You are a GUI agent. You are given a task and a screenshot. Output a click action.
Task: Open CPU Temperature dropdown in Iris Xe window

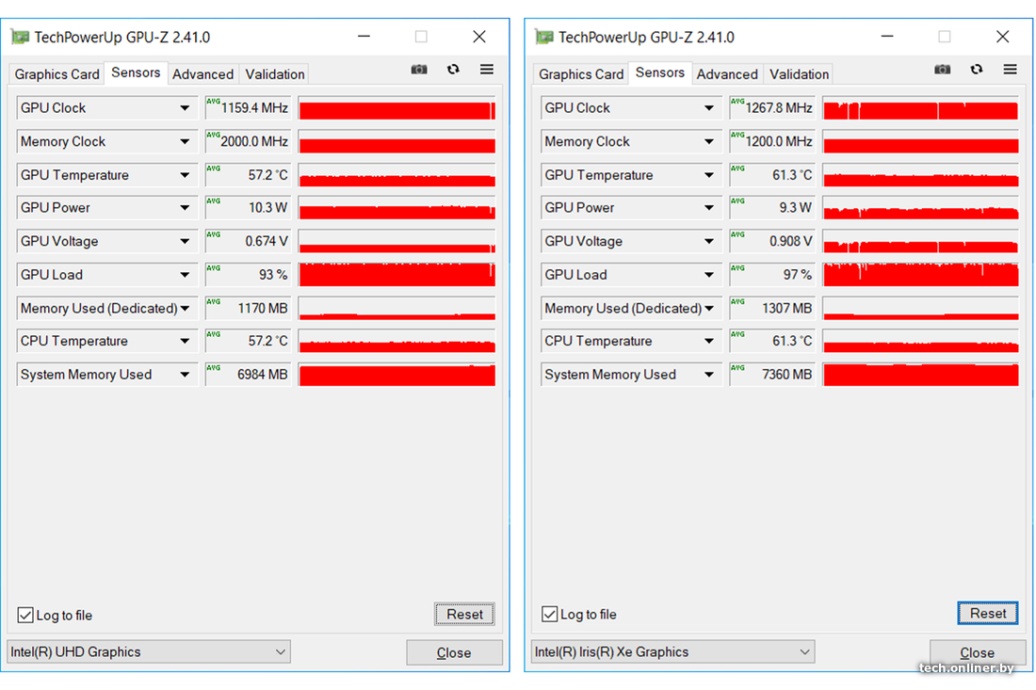click(x=631, y=342)
